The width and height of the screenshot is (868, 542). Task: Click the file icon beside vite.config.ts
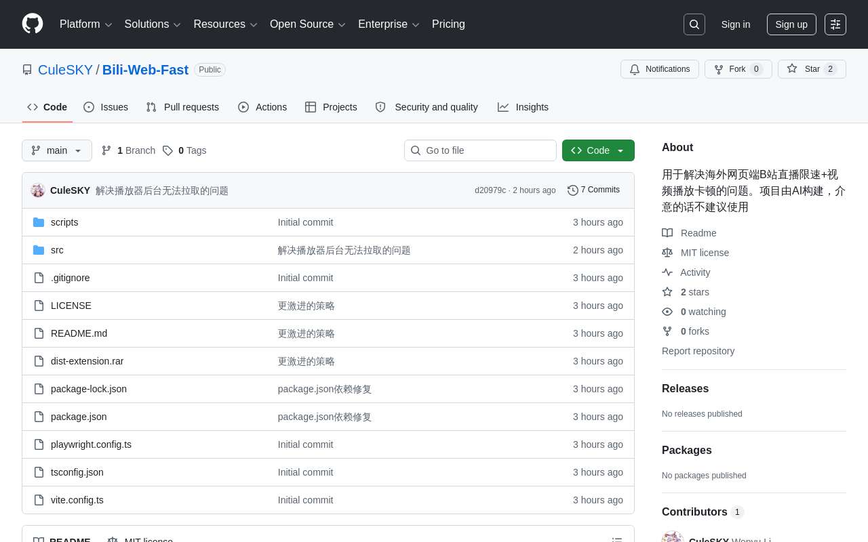click(39, 500)
